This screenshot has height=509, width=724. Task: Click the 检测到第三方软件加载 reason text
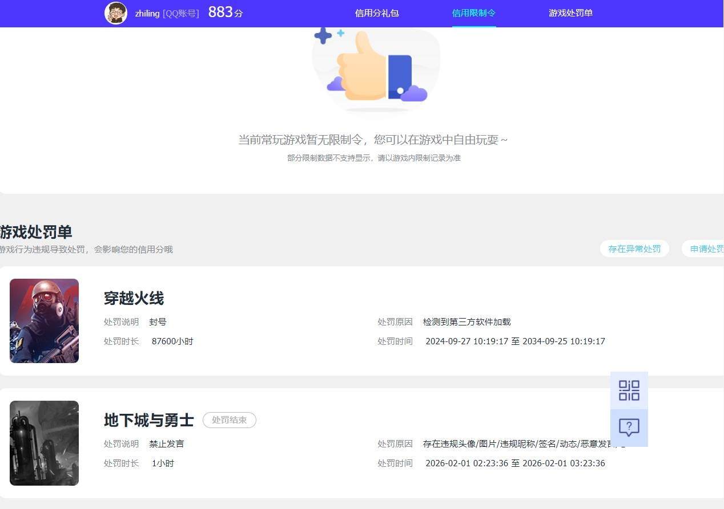[466, 322]
